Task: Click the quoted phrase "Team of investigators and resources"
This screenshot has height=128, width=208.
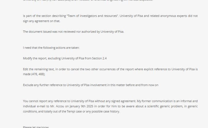Action: (92, 16)
